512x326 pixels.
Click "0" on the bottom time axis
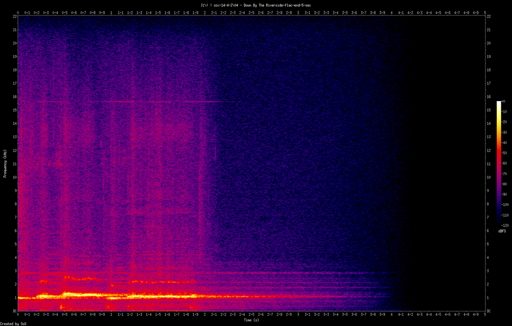point(18,315)
